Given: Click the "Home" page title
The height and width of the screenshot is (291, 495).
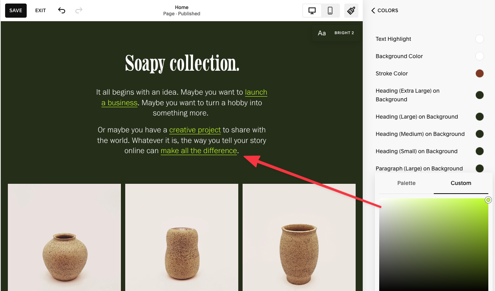Looking at the screenshot, I should [x=182, y=7].
